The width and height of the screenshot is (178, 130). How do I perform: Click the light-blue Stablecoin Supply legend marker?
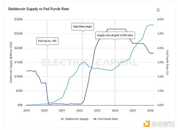(63, 119)
